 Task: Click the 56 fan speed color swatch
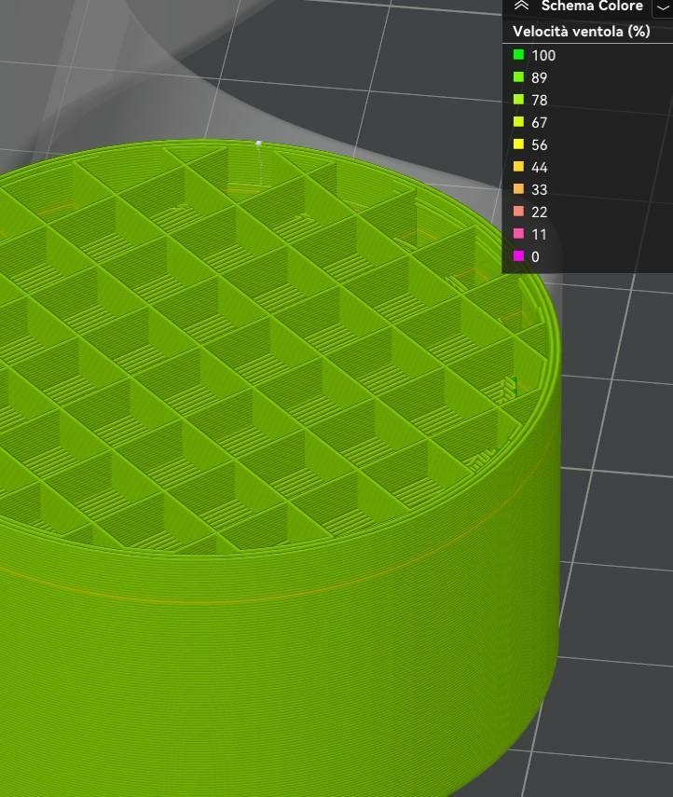coord(518,144)
